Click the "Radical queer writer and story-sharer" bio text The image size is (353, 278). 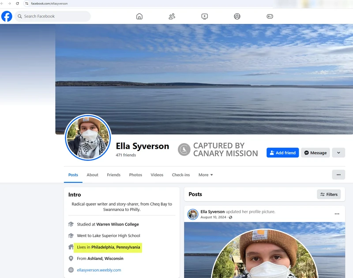122,207
